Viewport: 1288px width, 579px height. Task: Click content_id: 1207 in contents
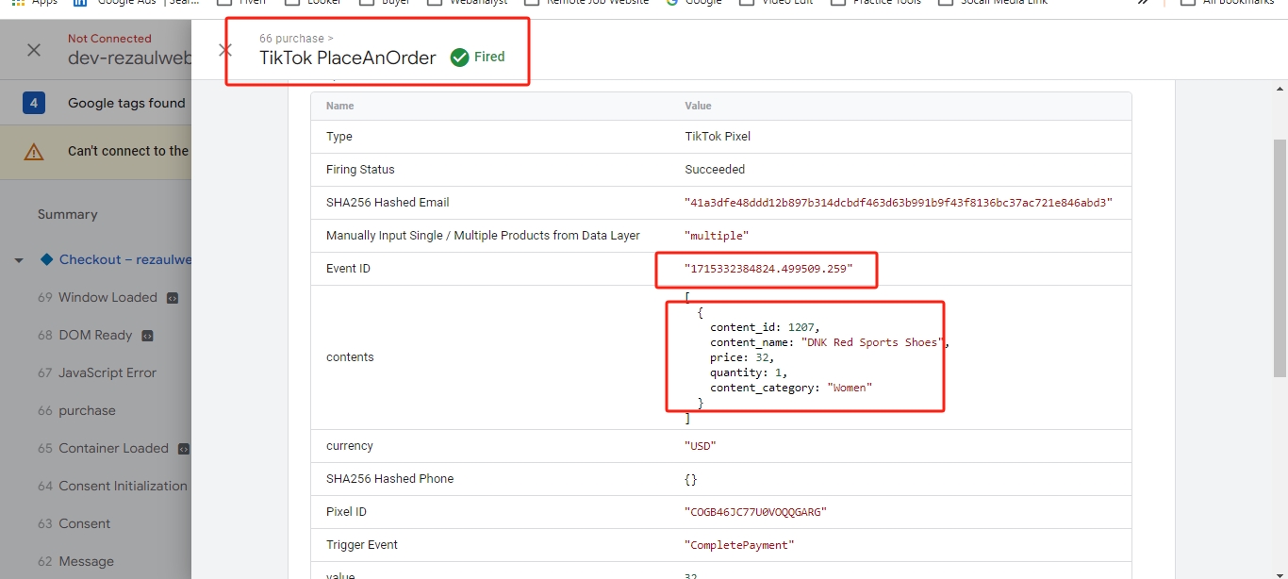pos(765,327)
